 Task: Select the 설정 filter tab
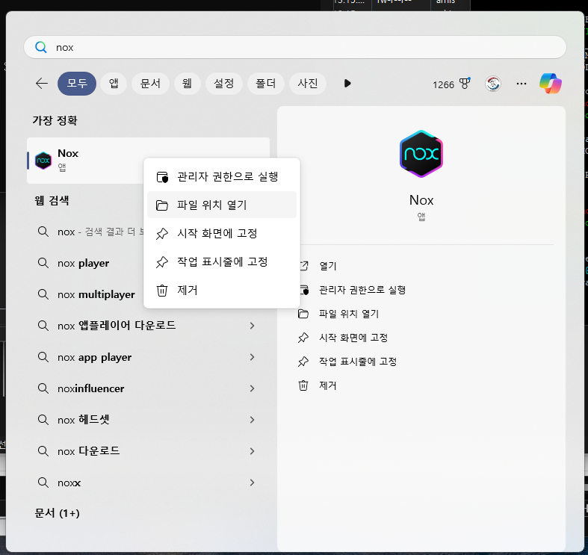pos(224,83)
